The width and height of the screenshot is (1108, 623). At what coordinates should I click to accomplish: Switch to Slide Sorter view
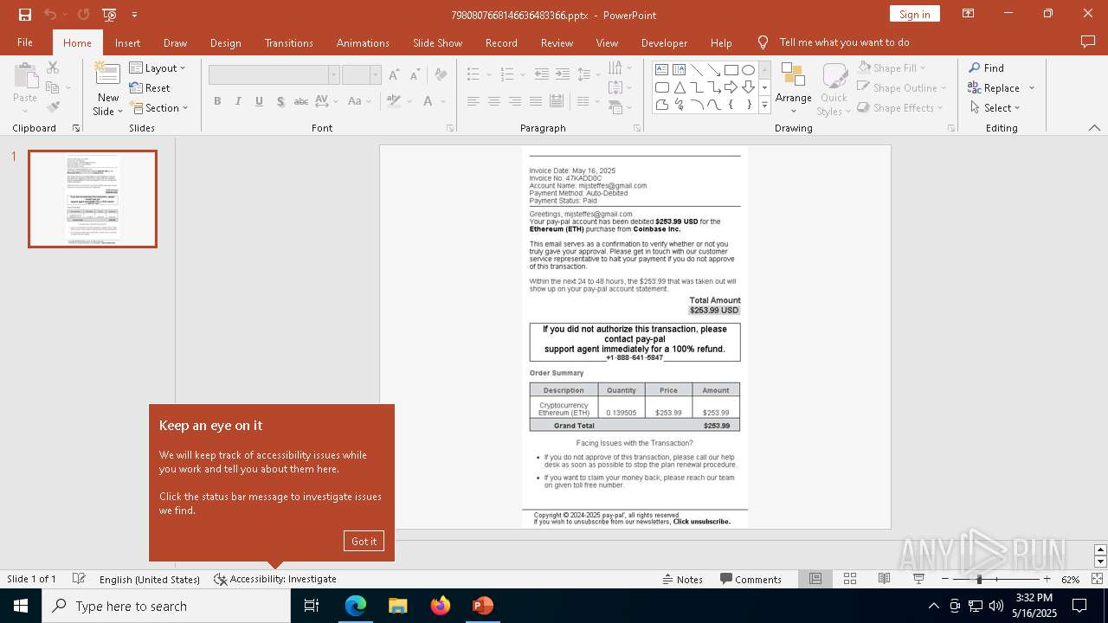tap(850, 579)
